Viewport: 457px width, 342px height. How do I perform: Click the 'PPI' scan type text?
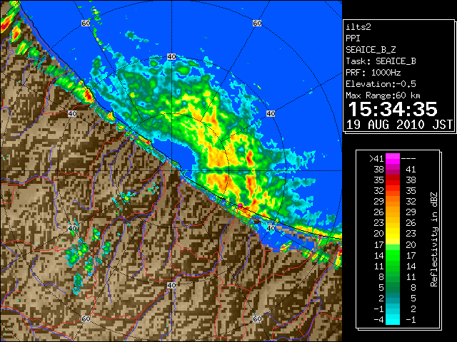tap(353, 38)
